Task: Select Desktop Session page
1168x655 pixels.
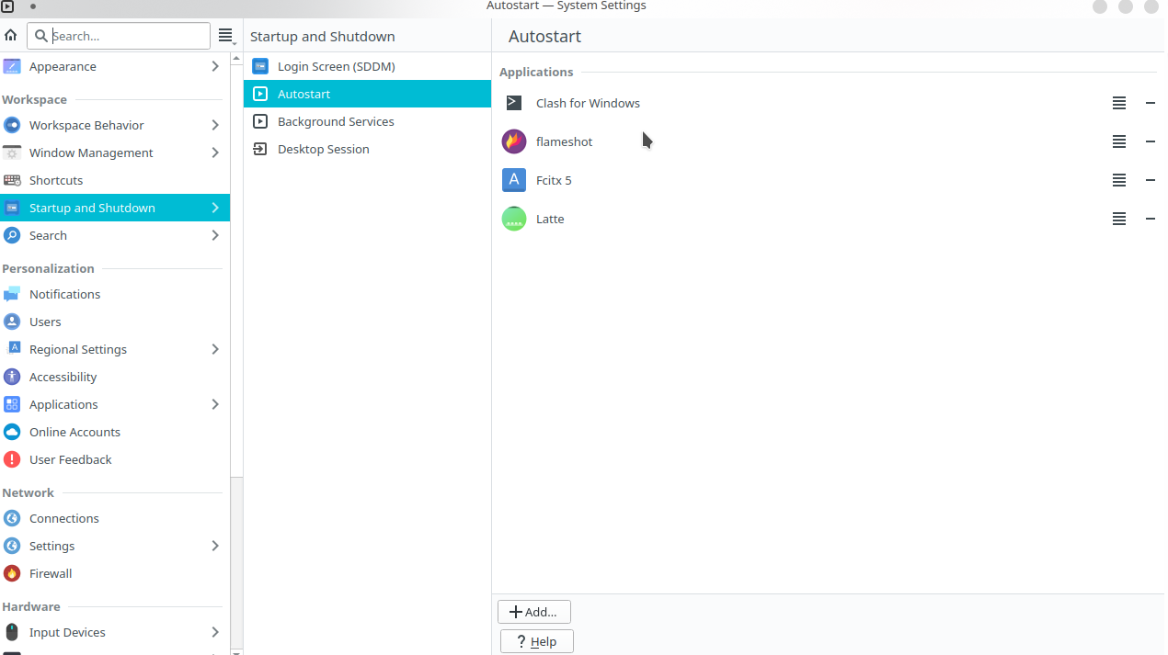Action: pos(323,149)
